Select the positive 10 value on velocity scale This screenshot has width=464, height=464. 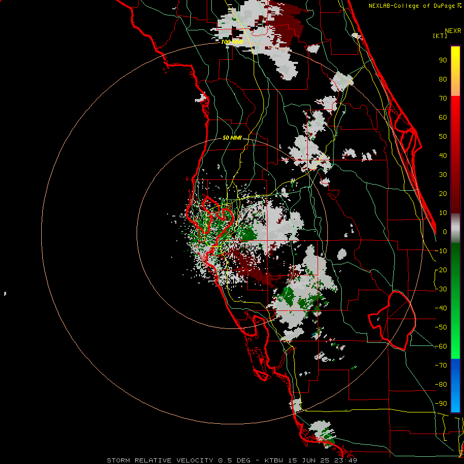point(443,213)
